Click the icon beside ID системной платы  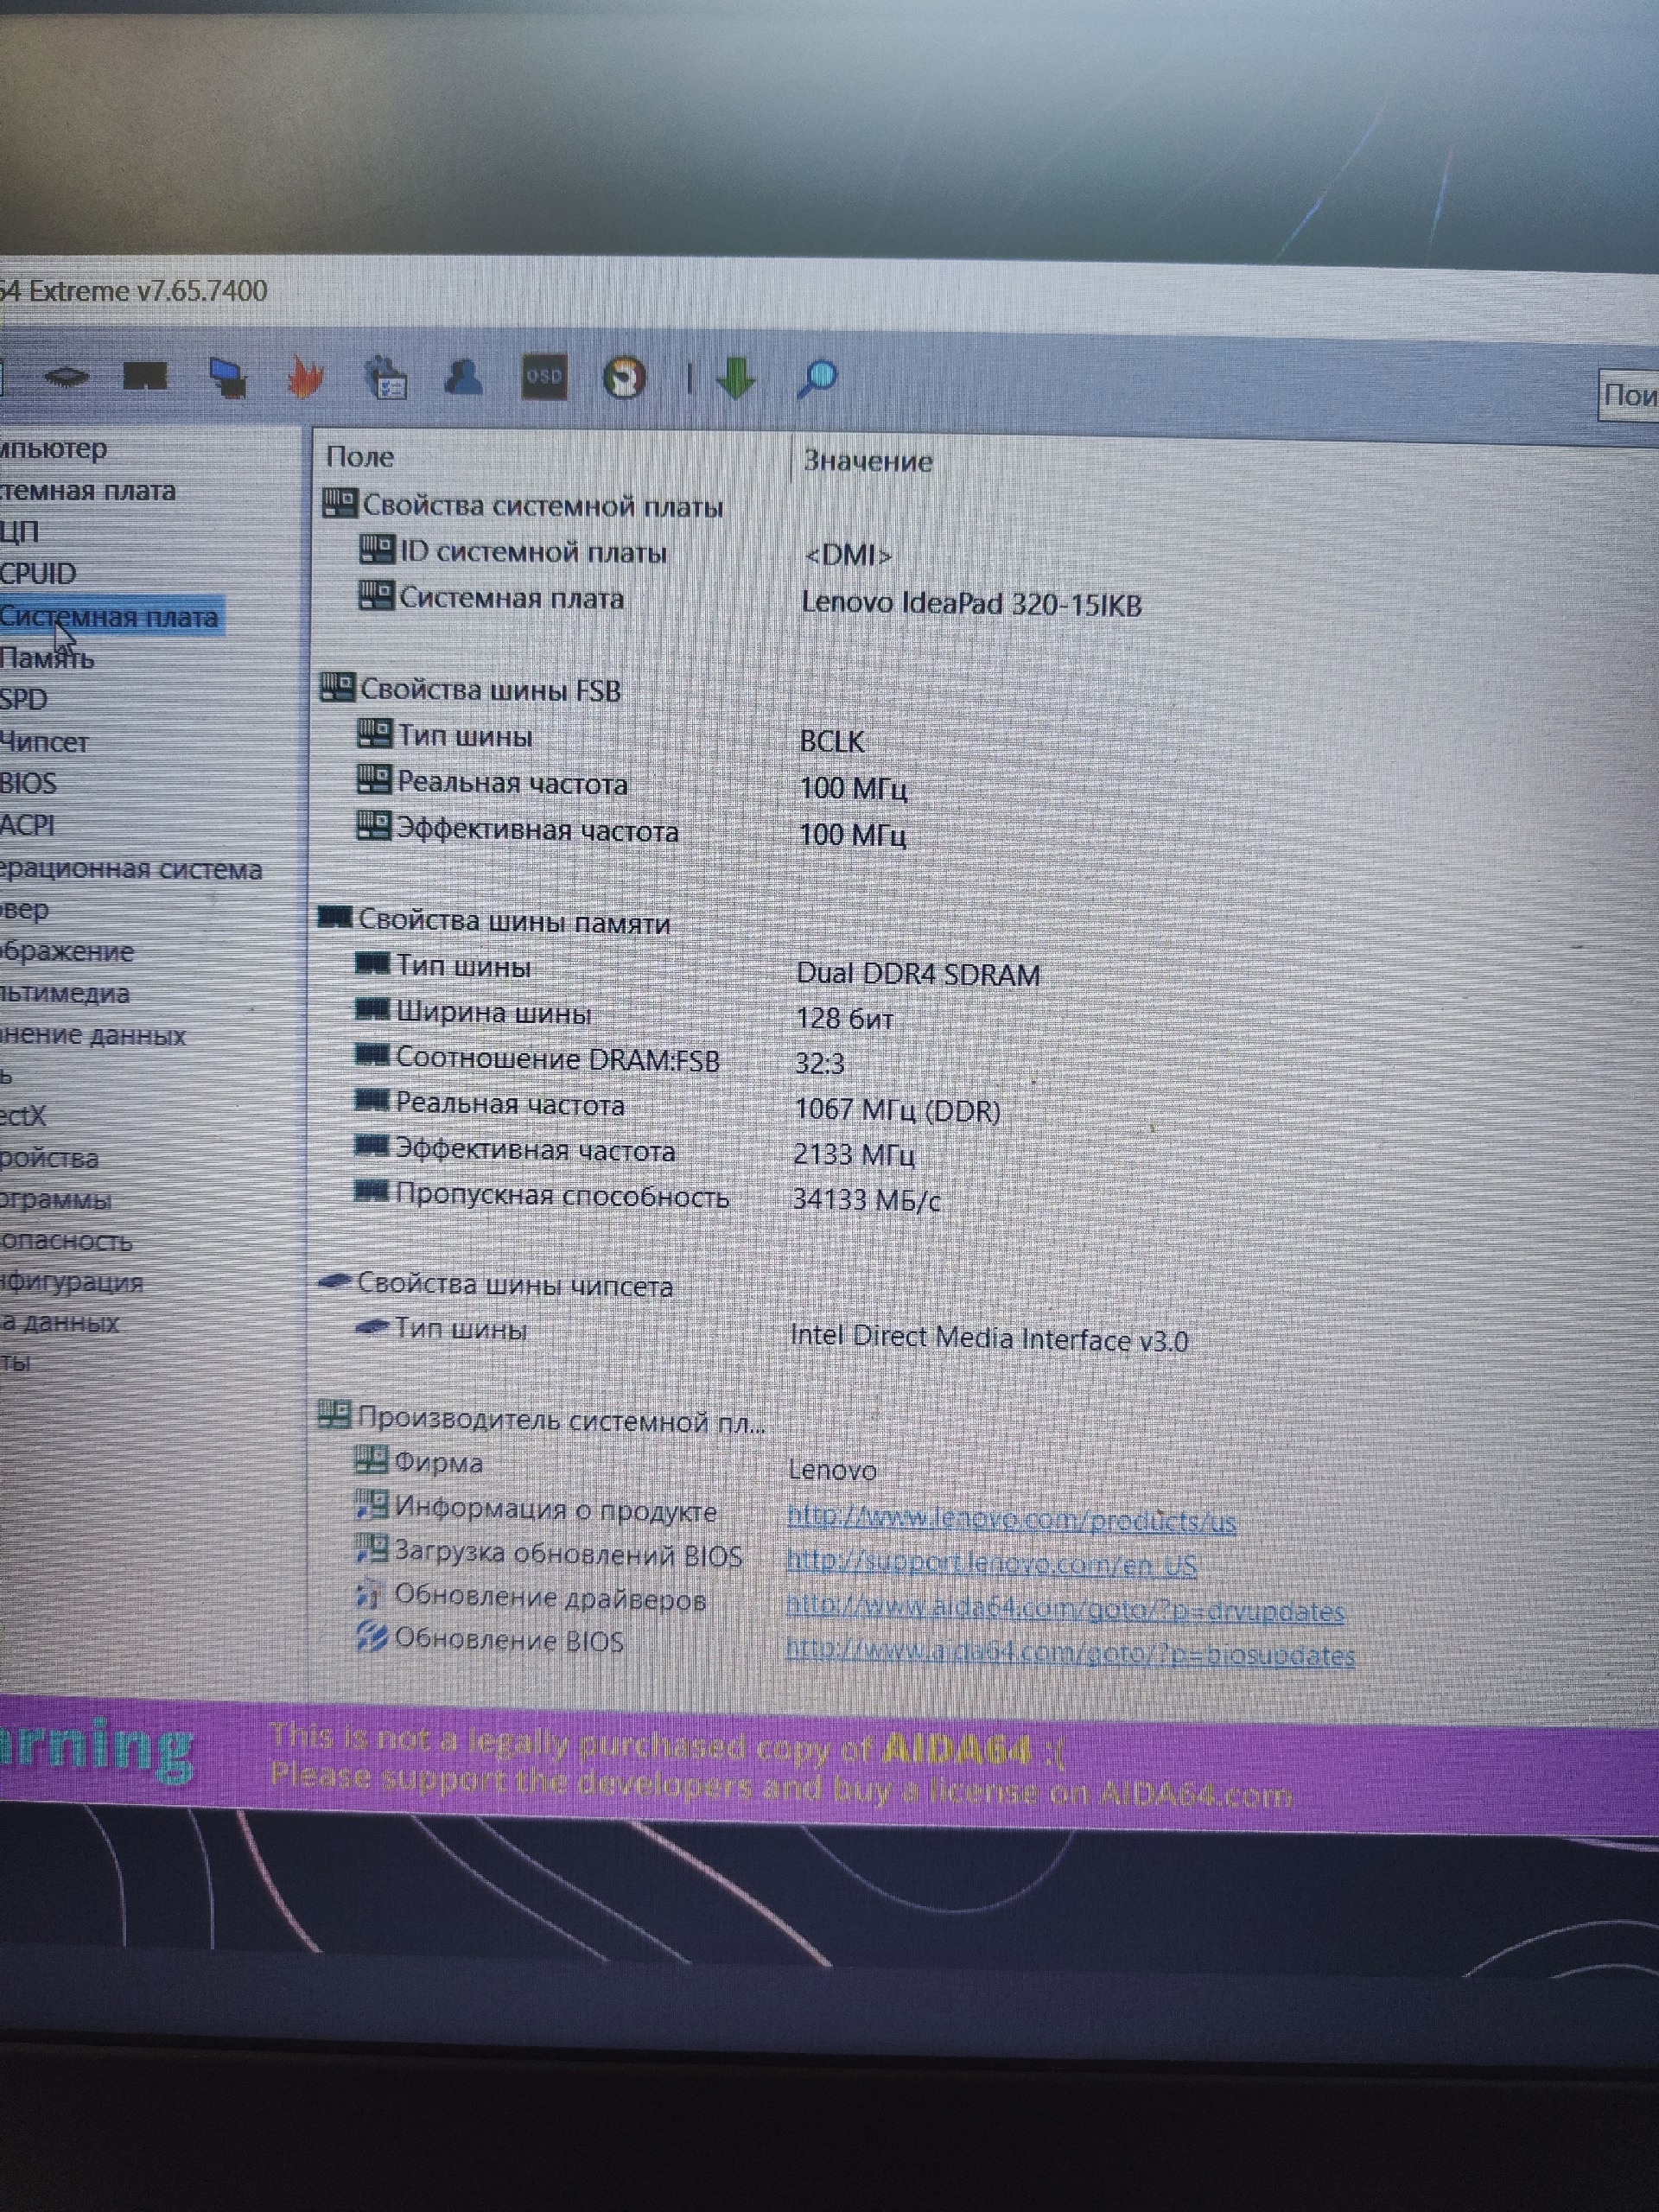(376, 549)
